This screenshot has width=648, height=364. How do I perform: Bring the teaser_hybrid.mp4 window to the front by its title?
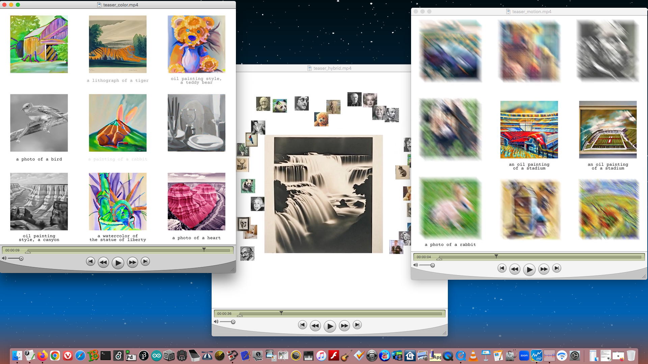[x=332, y=68]
